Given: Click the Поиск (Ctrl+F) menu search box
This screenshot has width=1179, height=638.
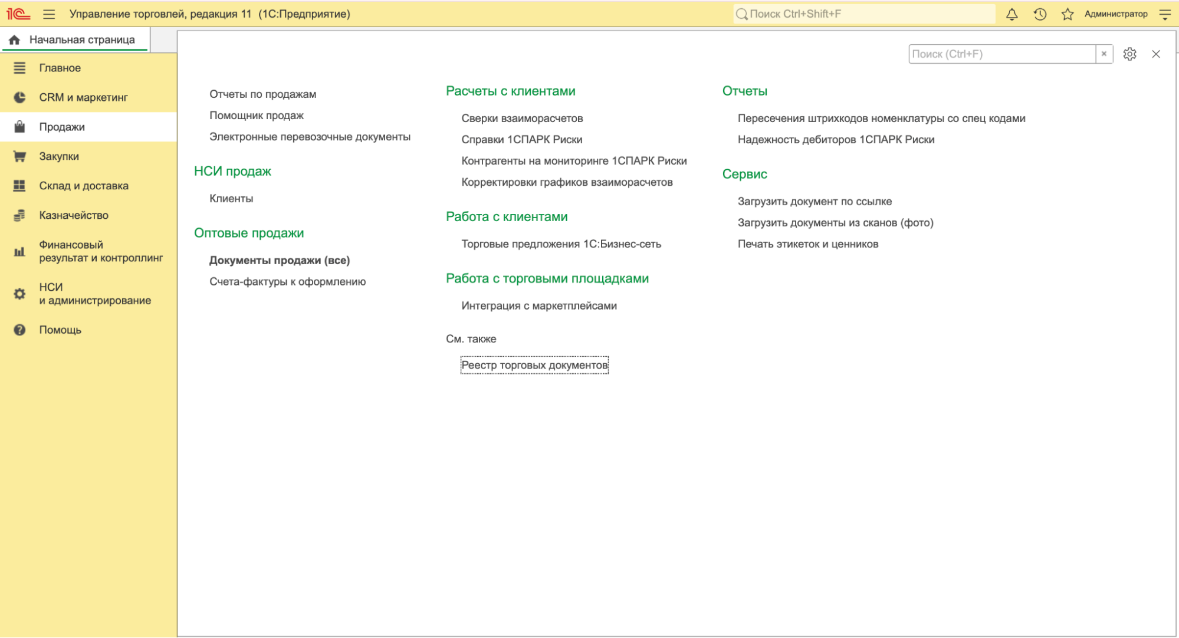Looking at the screenshot, I should [x=1001, y=54].
